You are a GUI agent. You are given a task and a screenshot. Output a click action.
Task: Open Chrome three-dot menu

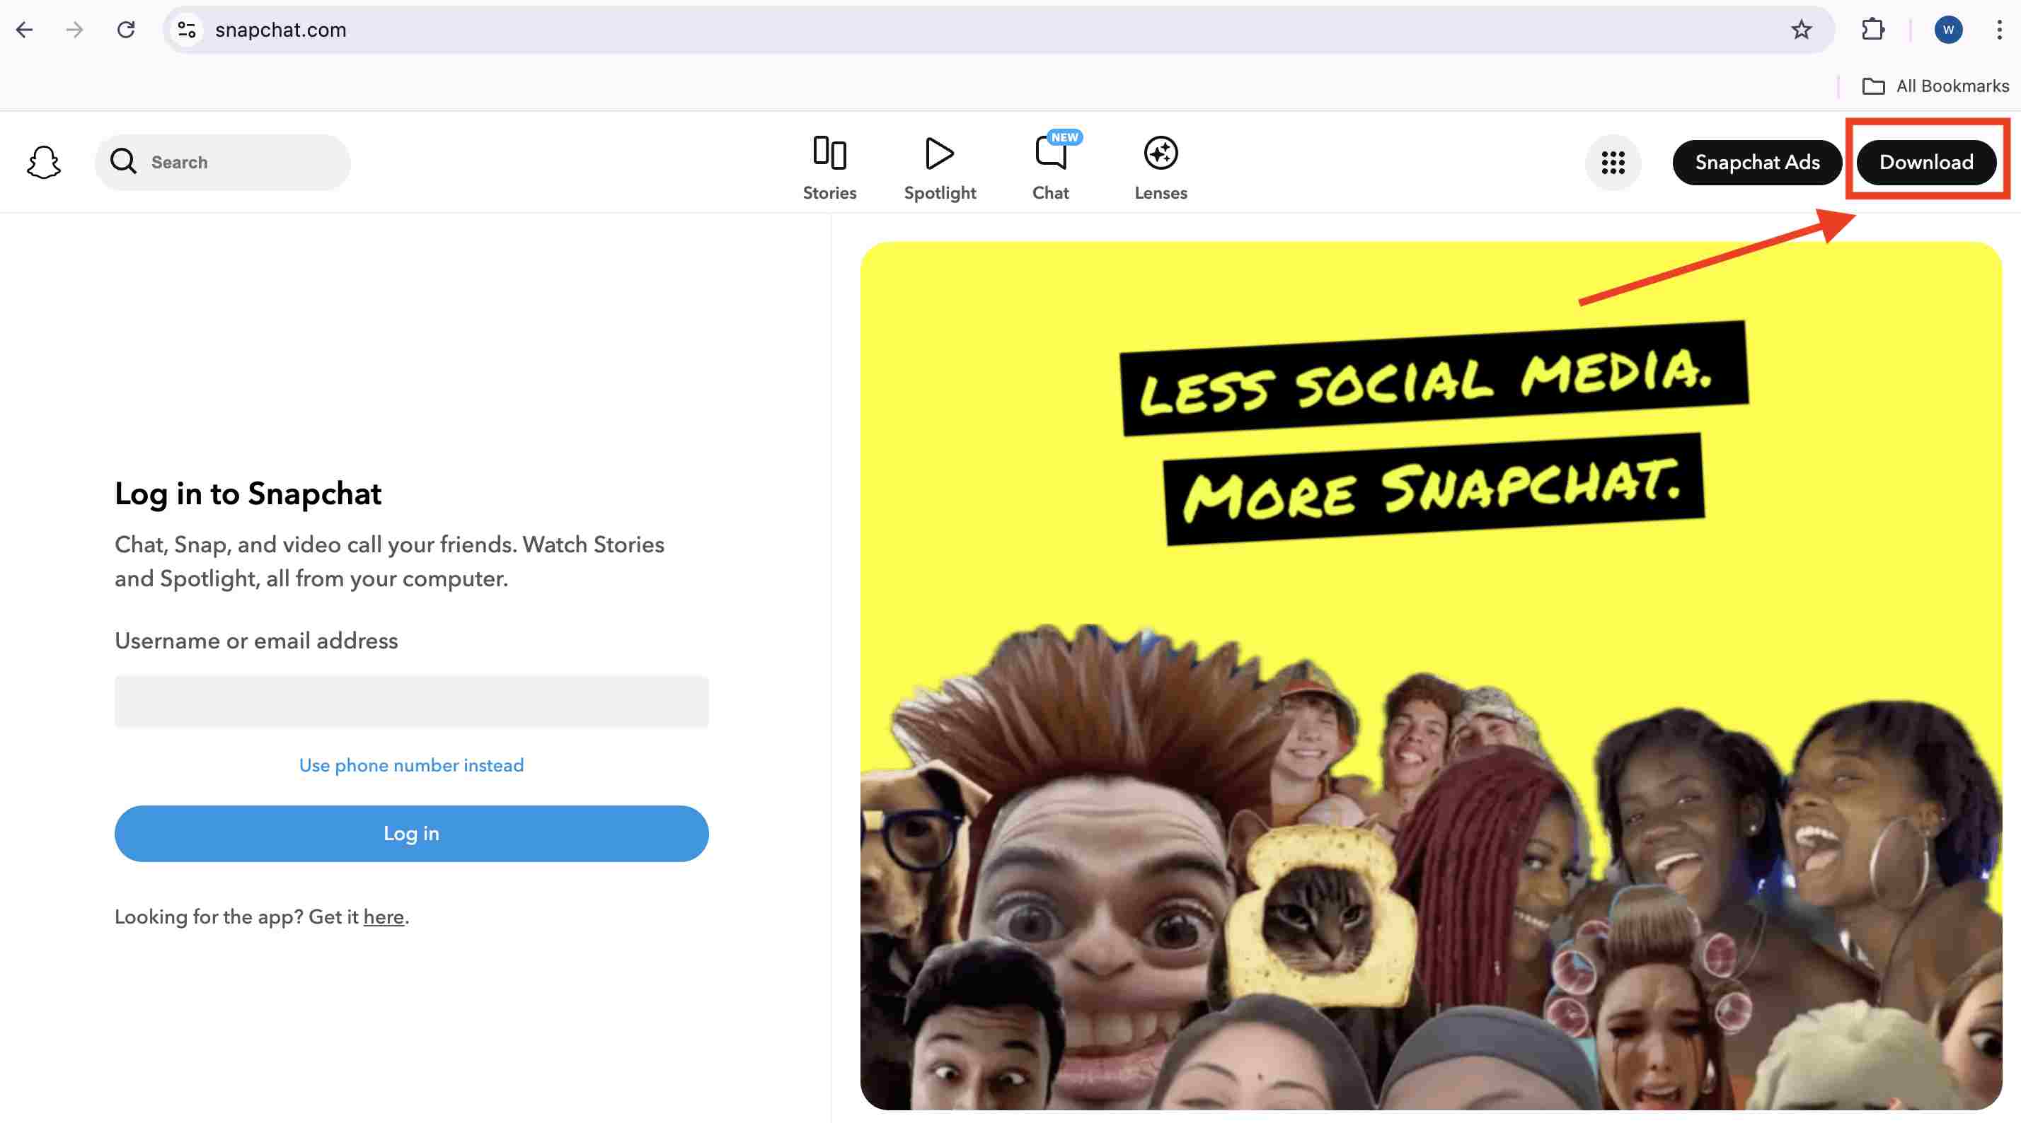pos(1999,30)
